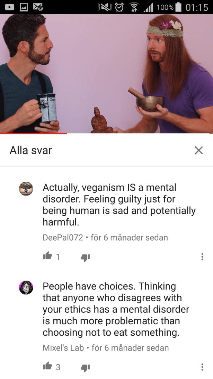The image size is (213, 379).
Task: Tap the YouTube notification icon in status bar
Action: click(9, 7)
